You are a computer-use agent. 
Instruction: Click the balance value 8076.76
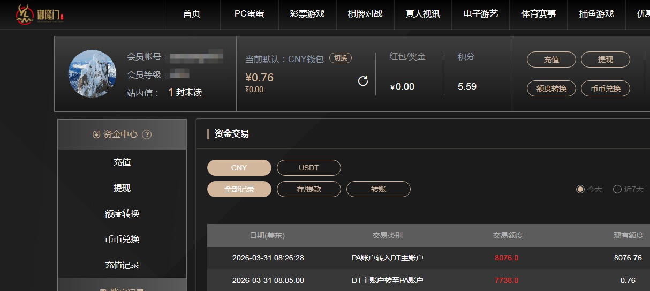[628, 258]
